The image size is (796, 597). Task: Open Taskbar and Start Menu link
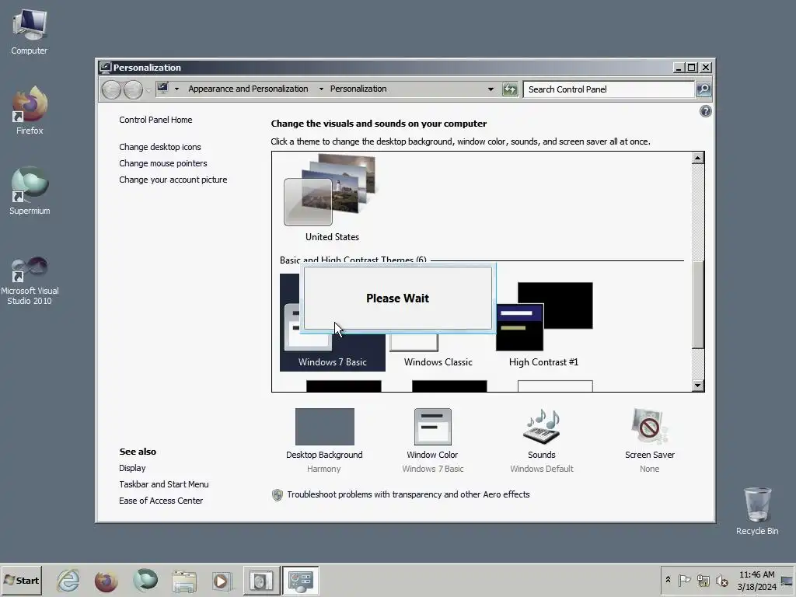(163, 484)
